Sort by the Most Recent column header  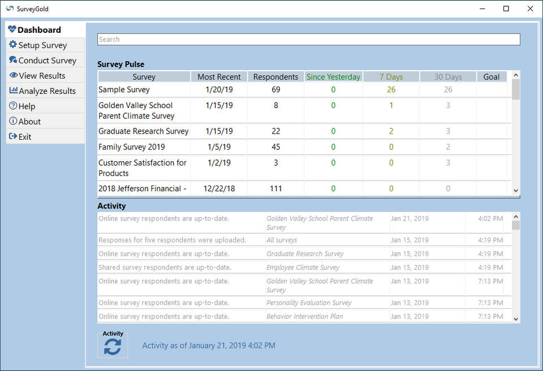pyautogui.click(x=219, y=77)
